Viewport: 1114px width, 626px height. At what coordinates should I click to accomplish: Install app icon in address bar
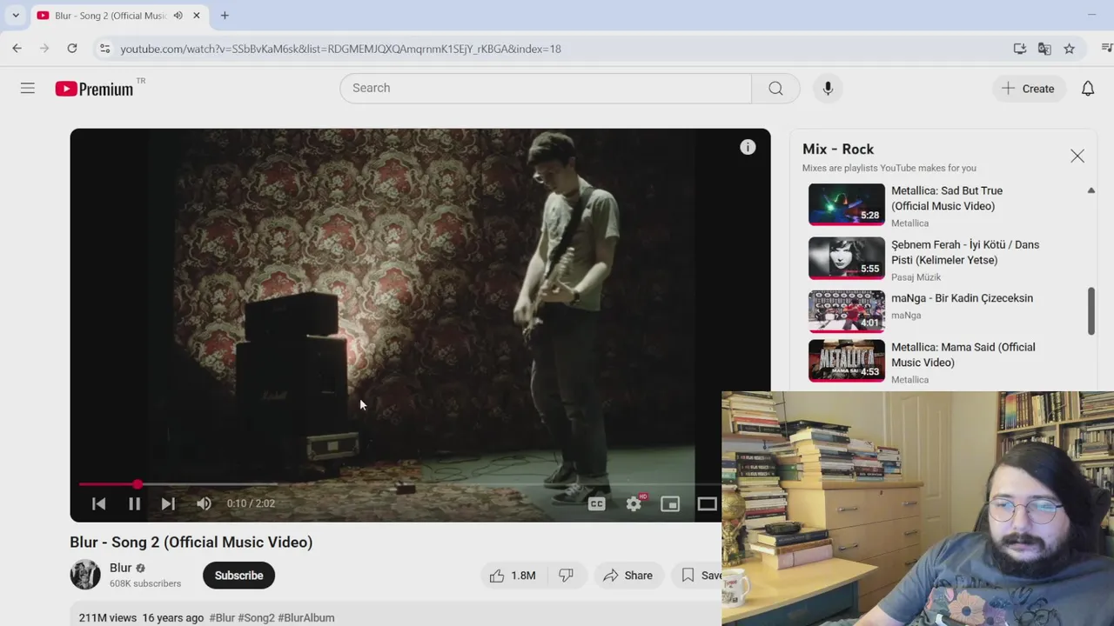coord(1020,49)
